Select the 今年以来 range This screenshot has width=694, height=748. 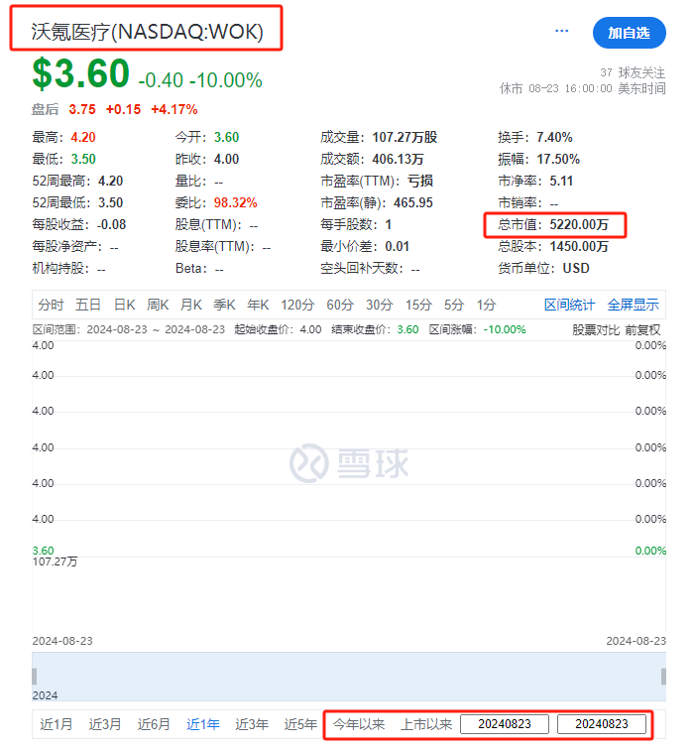[359, 724]
